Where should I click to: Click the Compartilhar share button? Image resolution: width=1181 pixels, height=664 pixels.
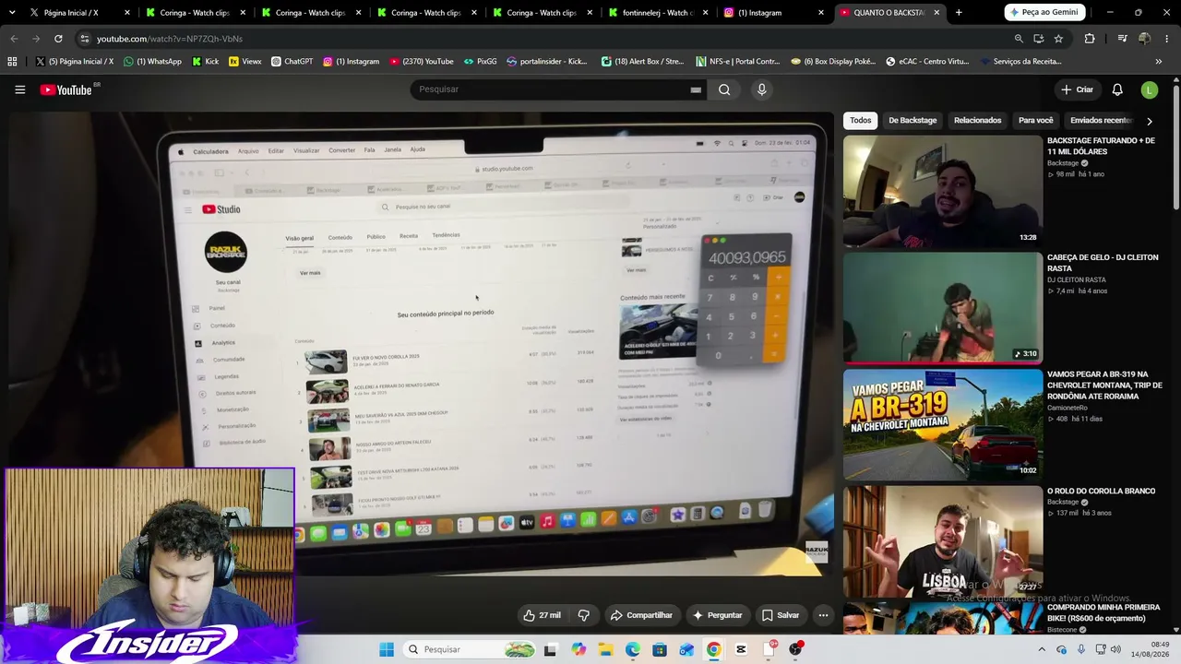point(640,615)
